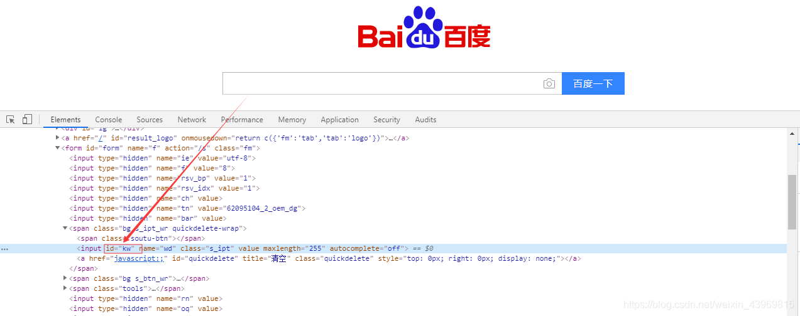Screen dimensions: 800x316
Task: Open the Memory tab
Action: (x=292, y=120)
